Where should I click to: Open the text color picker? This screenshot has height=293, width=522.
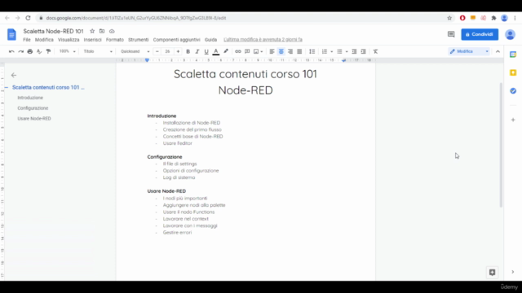click(x=215, y=51)
